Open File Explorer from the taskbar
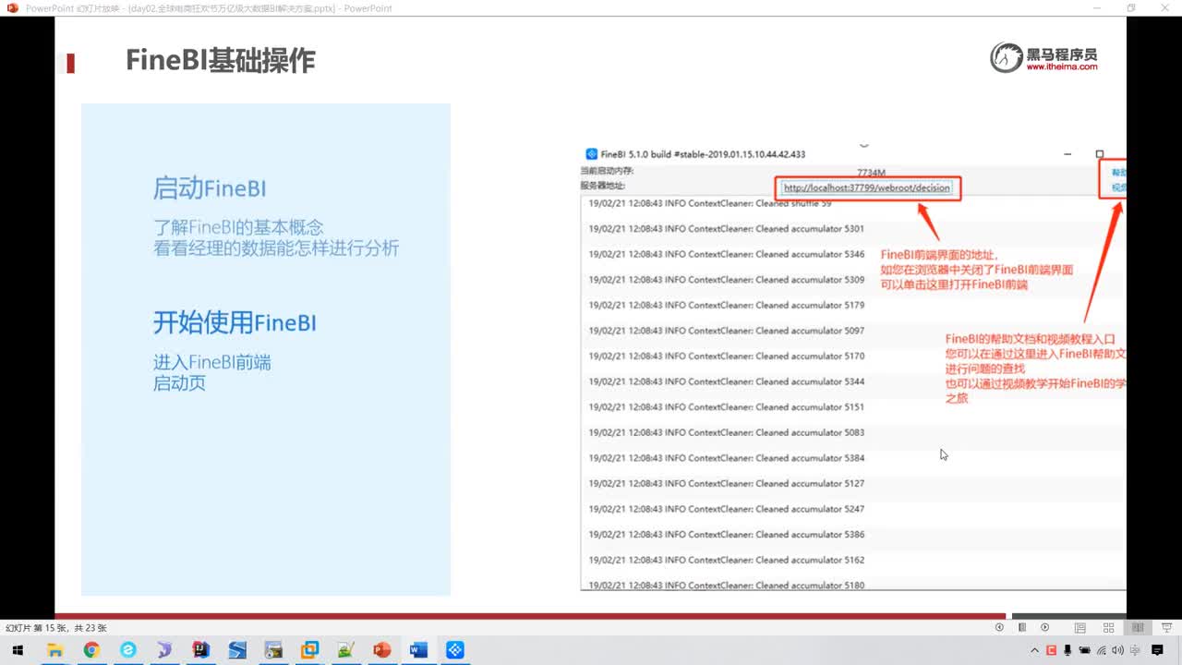 tap(54, 650)
